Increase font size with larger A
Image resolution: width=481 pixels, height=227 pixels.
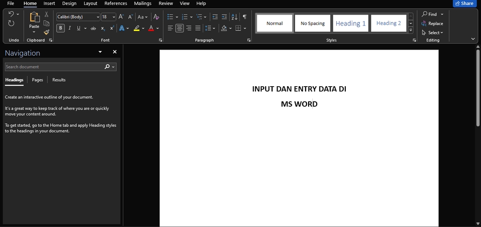(x=121, y=17)
